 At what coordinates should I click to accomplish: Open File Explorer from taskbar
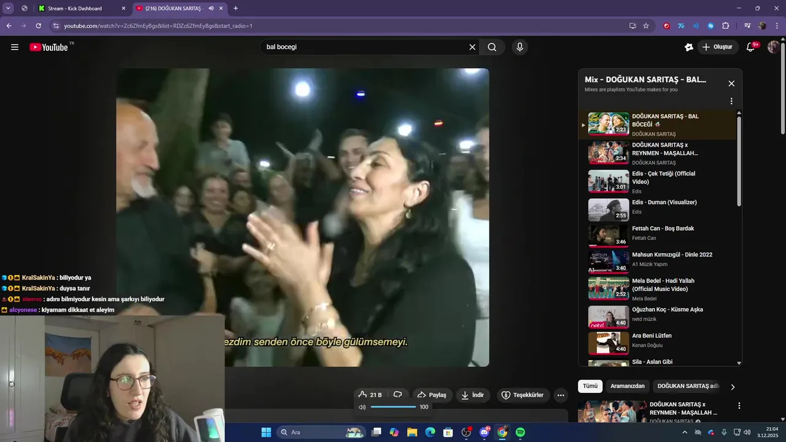tap(413, 432)
